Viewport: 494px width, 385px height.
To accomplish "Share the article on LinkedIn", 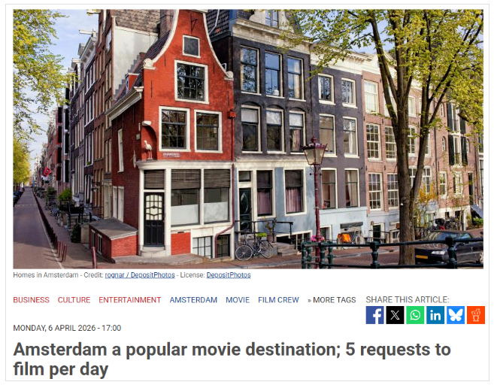I will [x=435, y=315].
